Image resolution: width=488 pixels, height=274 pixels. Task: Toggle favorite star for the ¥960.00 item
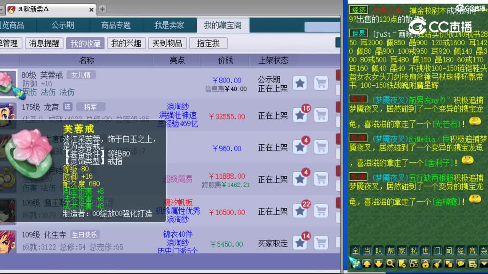(300, 147)
